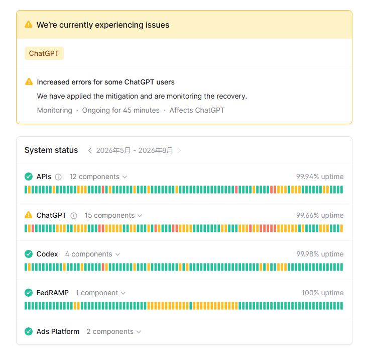Expand the Ads Platform 2 components list
This screenshot has width=369, height=349.
point(113,331)
